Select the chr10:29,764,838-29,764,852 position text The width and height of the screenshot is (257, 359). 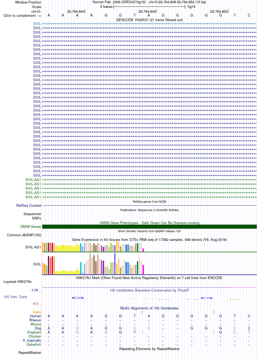(x=177, y=2)
